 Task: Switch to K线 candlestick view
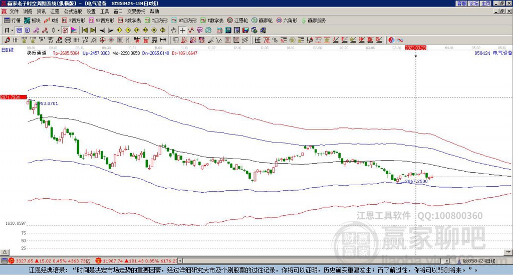[x=51, y=20]
